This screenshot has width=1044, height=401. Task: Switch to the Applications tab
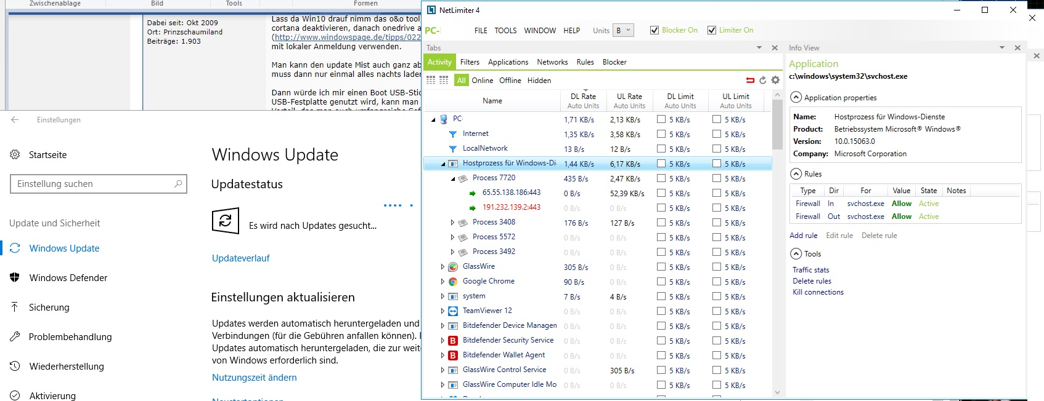click(508, 62)
